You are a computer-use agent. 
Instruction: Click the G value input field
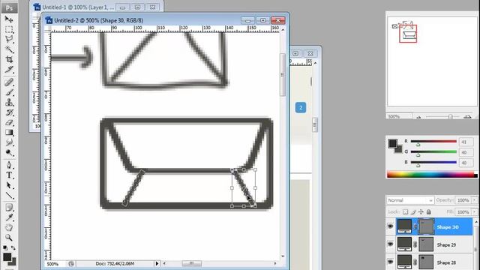coord(466,152)
